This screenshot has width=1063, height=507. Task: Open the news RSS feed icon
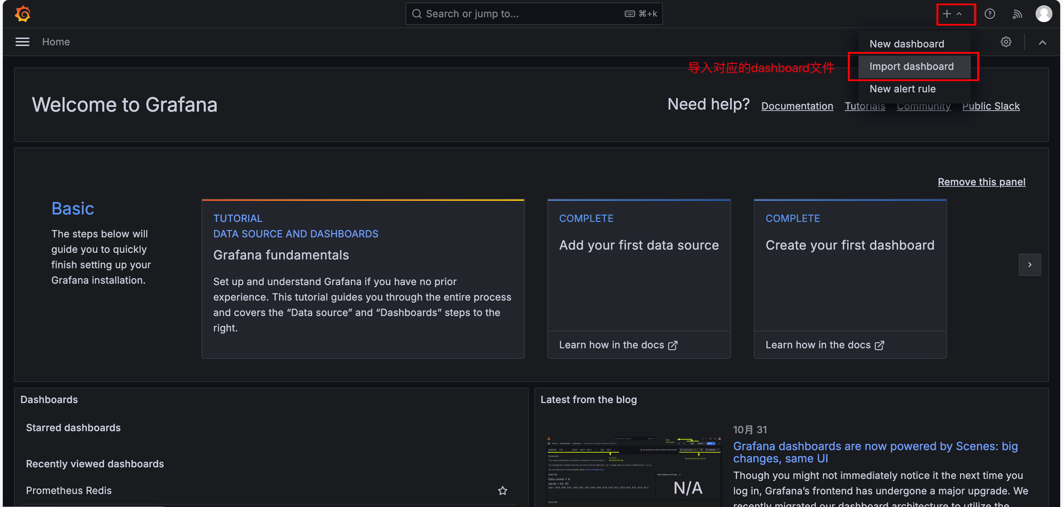click(1017, 14)
